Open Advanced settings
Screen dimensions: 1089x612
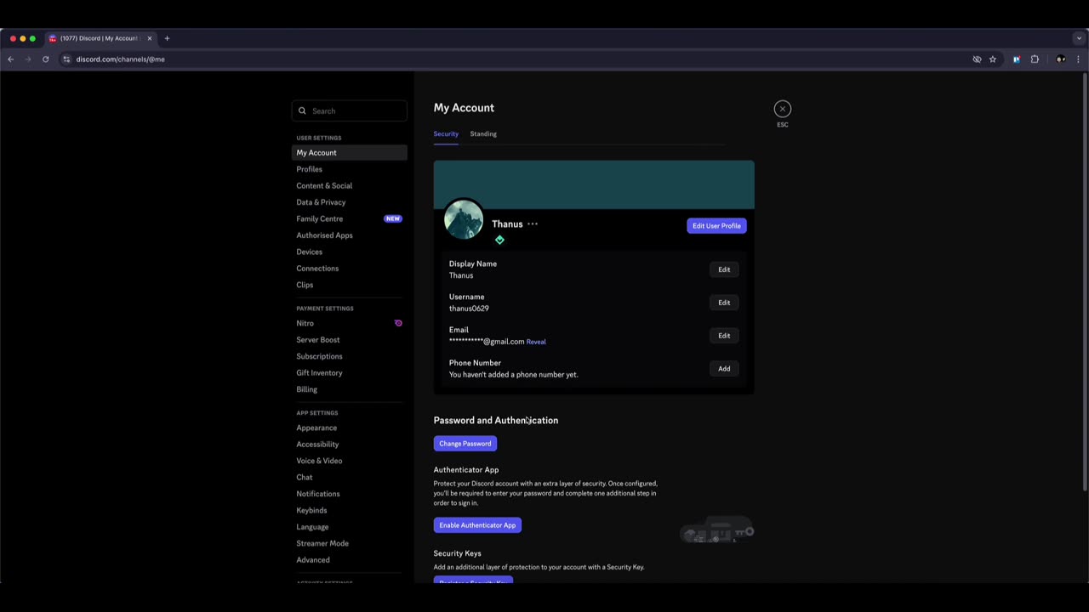point(350,560)
